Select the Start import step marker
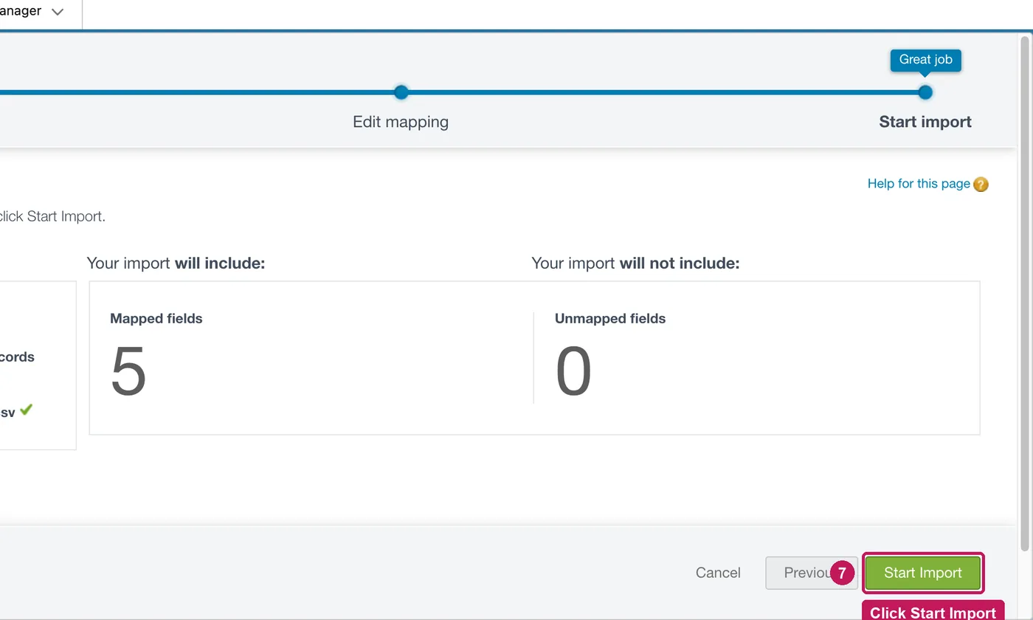 [925, 92]
